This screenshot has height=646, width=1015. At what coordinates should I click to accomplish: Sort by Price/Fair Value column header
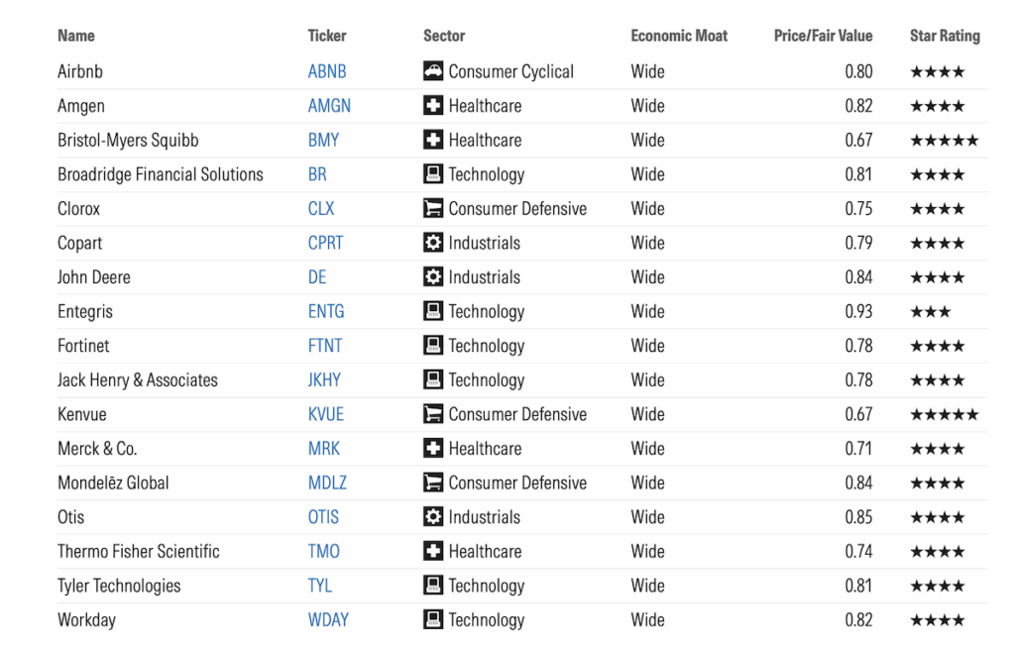(x=823, y=36)
